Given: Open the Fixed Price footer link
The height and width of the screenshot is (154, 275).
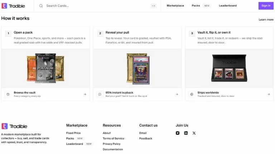Looking at the screenshot, I should (x=73, y=133).
